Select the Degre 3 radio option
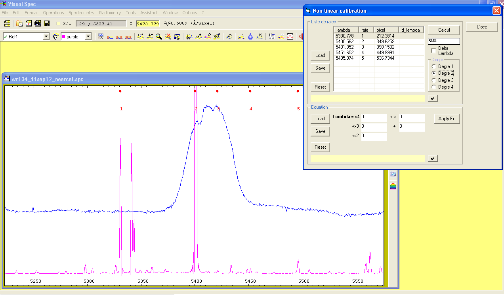 pyautogui.click(x=434, y=80)
